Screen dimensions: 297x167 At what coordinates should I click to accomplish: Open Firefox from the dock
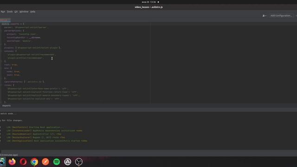tap(12, 162)
